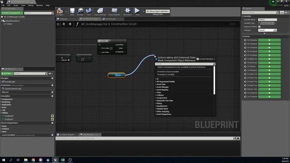Open the Debug menu
Image resolution: width=290 pixels, height=163 pixels.
click(31, 5)
